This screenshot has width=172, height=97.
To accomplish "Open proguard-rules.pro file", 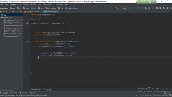I will click(13, 28).
